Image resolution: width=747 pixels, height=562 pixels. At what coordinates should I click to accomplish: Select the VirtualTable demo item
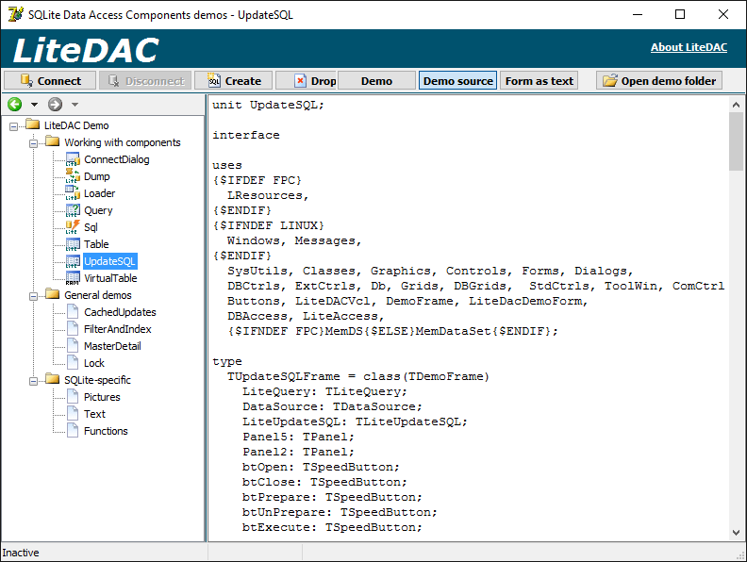(109, 278)
